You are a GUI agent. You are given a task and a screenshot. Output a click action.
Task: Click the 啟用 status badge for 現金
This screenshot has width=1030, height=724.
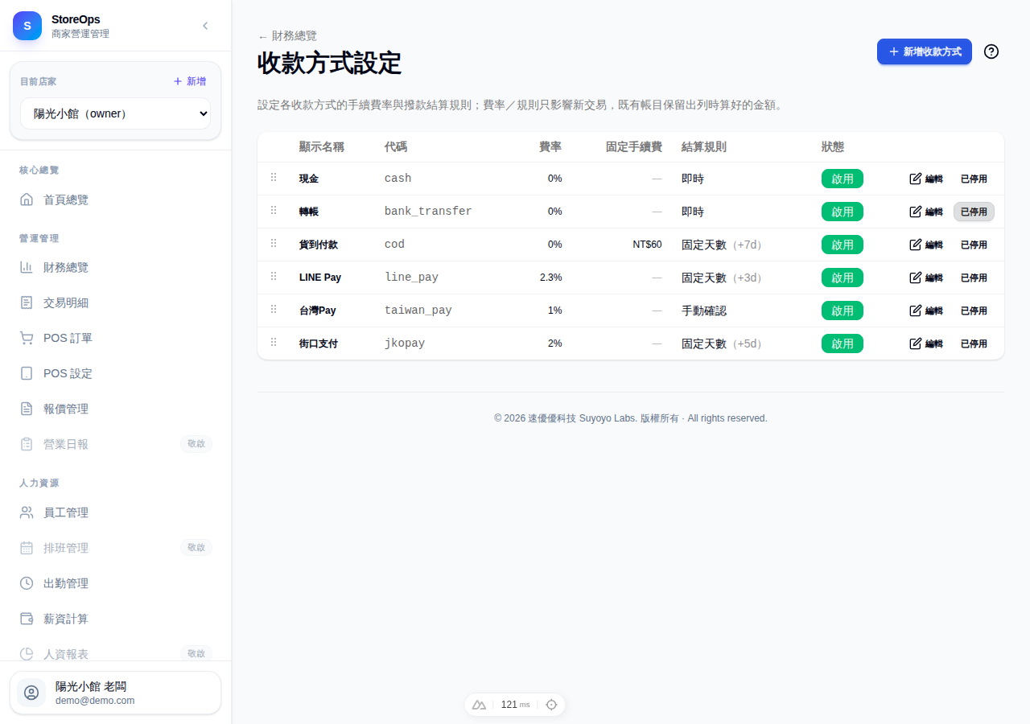(843, 179)
